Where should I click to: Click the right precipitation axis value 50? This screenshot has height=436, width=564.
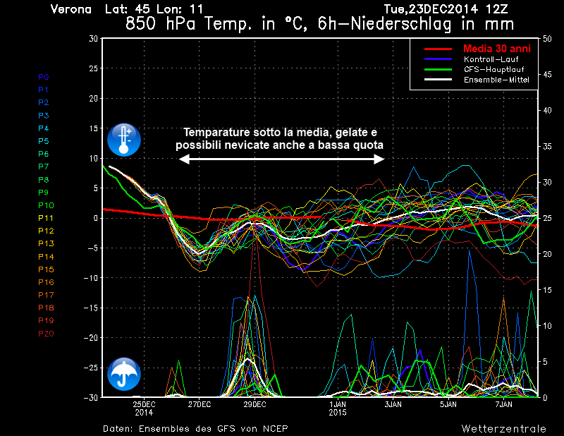click(x=547, y=39)
